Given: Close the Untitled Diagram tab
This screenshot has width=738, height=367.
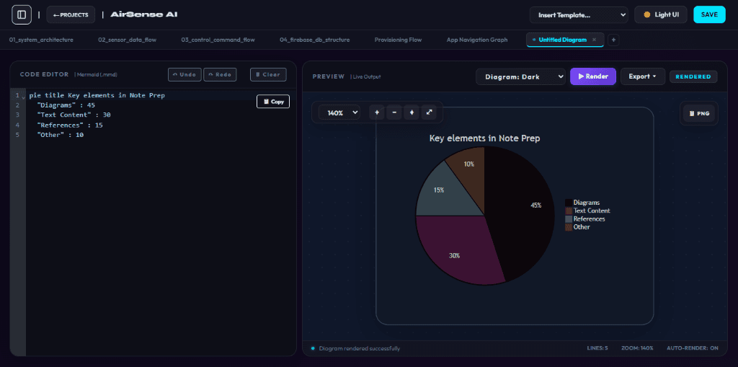Looking at the screenshot, I should coord(594,40).
